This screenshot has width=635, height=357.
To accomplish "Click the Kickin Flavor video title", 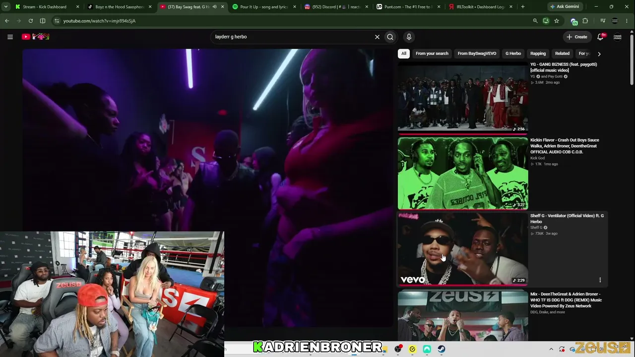I will [x=565, y=146].
